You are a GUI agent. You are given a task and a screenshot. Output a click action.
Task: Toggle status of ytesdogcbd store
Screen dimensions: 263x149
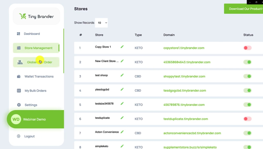[247, 91]
